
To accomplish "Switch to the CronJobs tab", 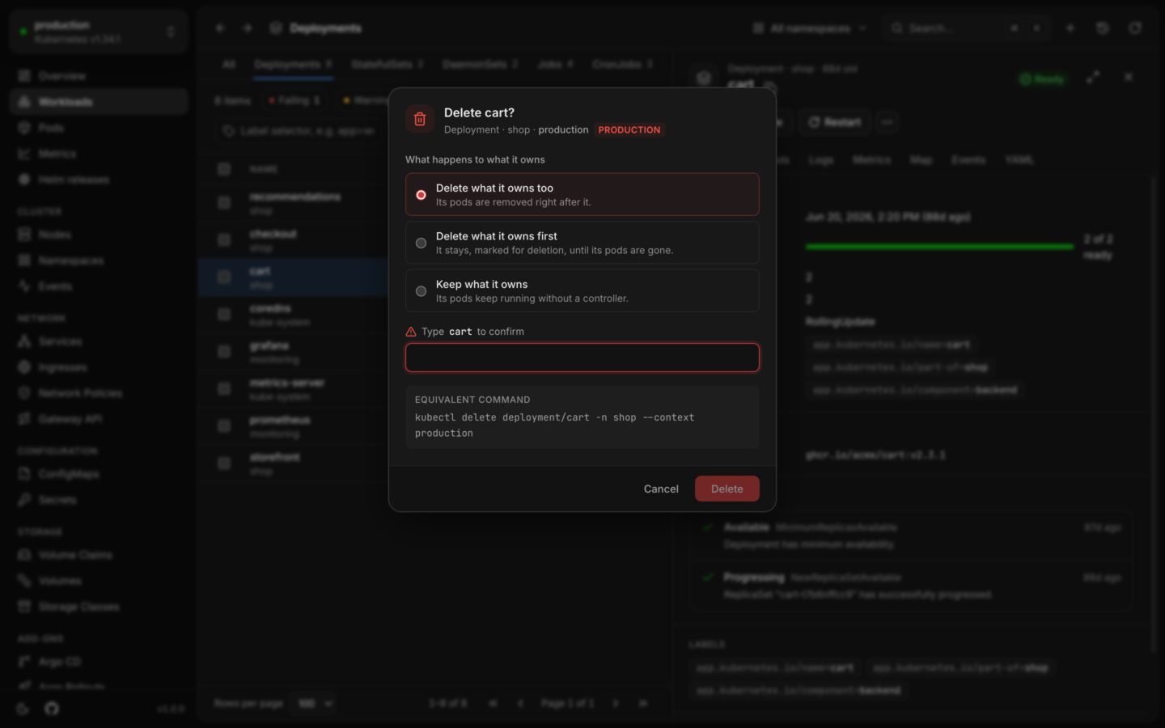I will tap(622, 64).
